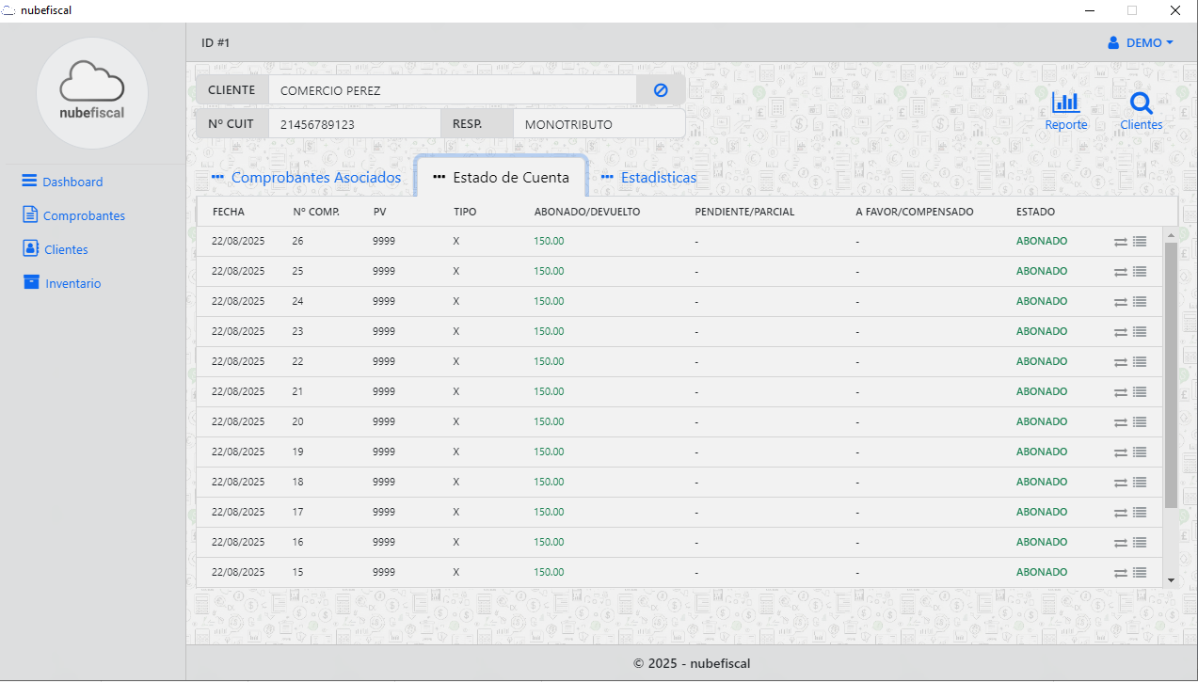
Task: Open list details icon for comprobante 25
Action: 1140,272
